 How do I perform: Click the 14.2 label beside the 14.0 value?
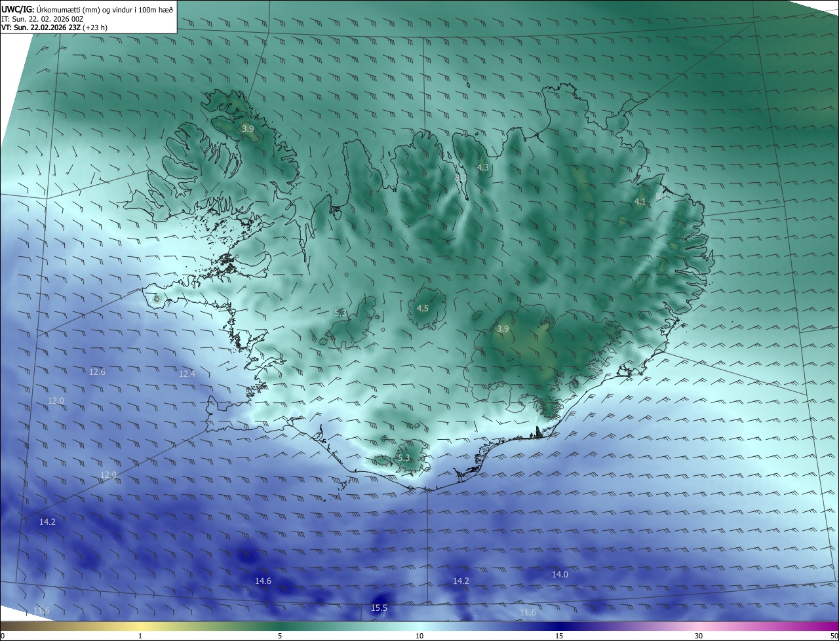(x=461, y=581)
